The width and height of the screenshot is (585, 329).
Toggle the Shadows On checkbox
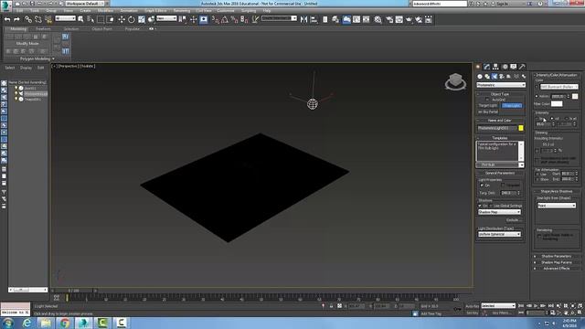480,206
